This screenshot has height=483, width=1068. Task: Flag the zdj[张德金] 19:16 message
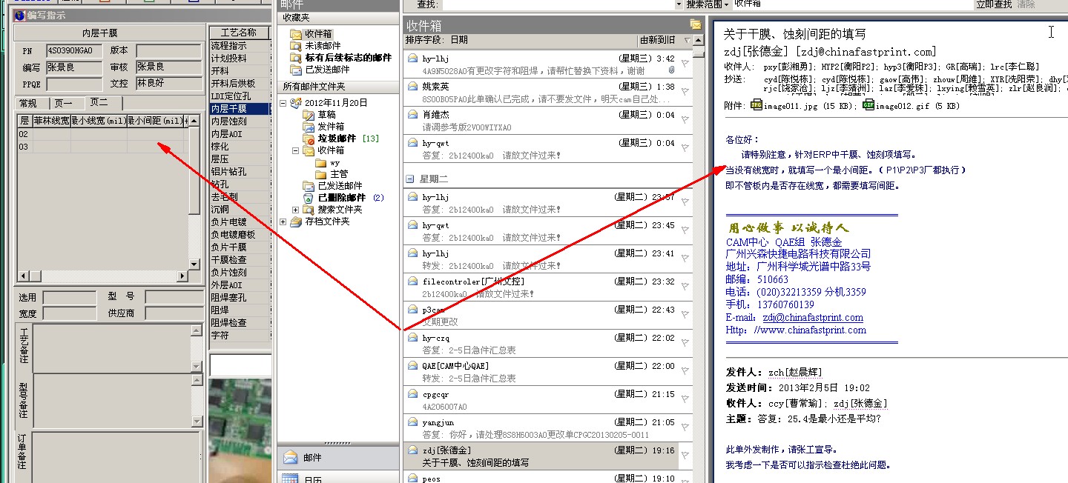[685, 456]
